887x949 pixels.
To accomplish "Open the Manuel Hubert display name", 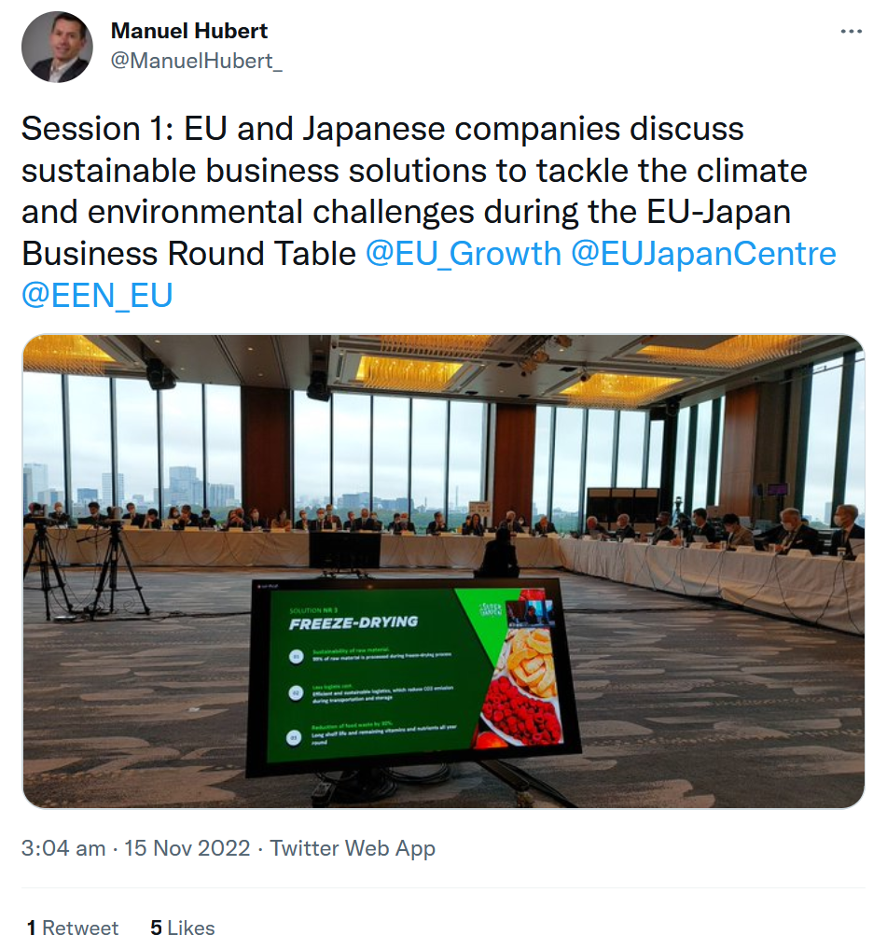I will click(x=189, y=31).
